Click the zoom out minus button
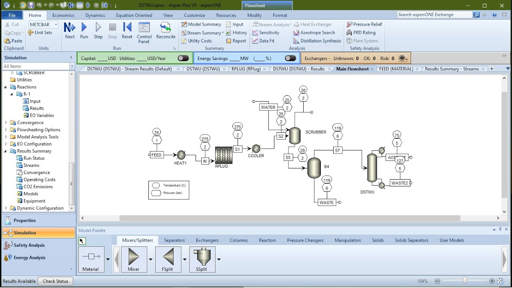The width and height of the screenshot is (512, 288). tap(437, 281)
